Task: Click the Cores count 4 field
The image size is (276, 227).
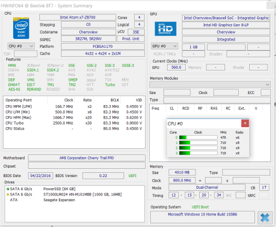Action: [139, 17]
